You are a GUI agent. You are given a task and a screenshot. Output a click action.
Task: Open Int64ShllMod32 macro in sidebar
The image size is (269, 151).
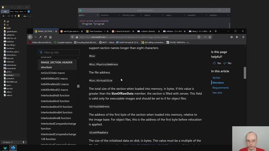point(54,78)
